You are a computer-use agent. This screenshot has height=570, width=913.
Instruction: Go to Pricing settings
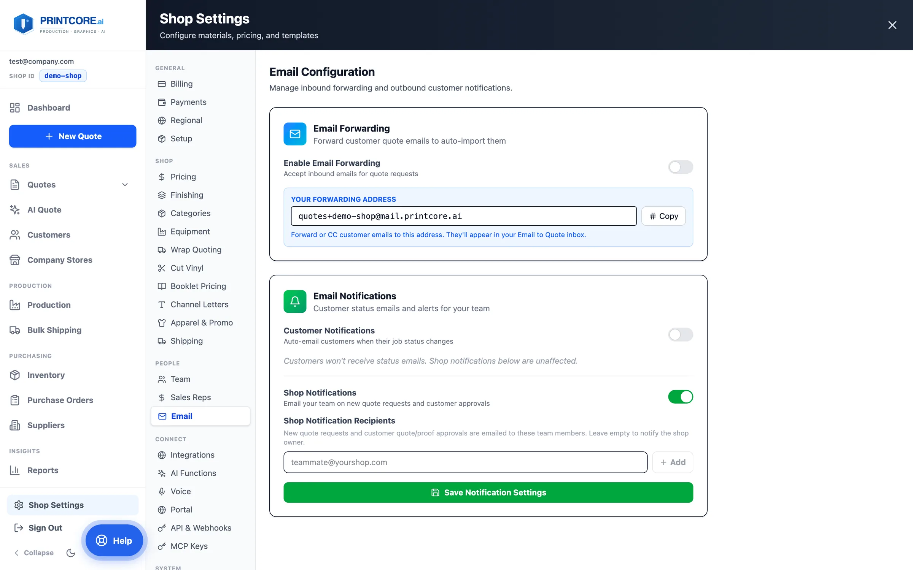point(200,177)
